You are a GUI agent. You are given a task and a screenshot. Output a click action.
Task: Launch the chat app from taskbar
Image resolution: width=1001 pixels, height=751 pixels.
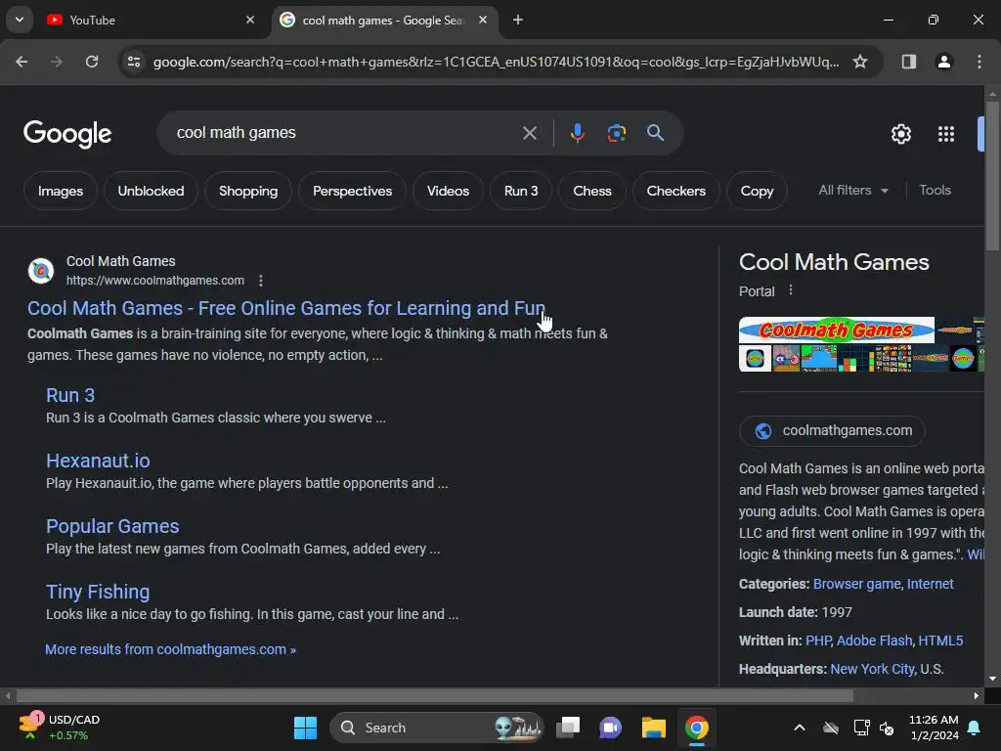(610, 728)
